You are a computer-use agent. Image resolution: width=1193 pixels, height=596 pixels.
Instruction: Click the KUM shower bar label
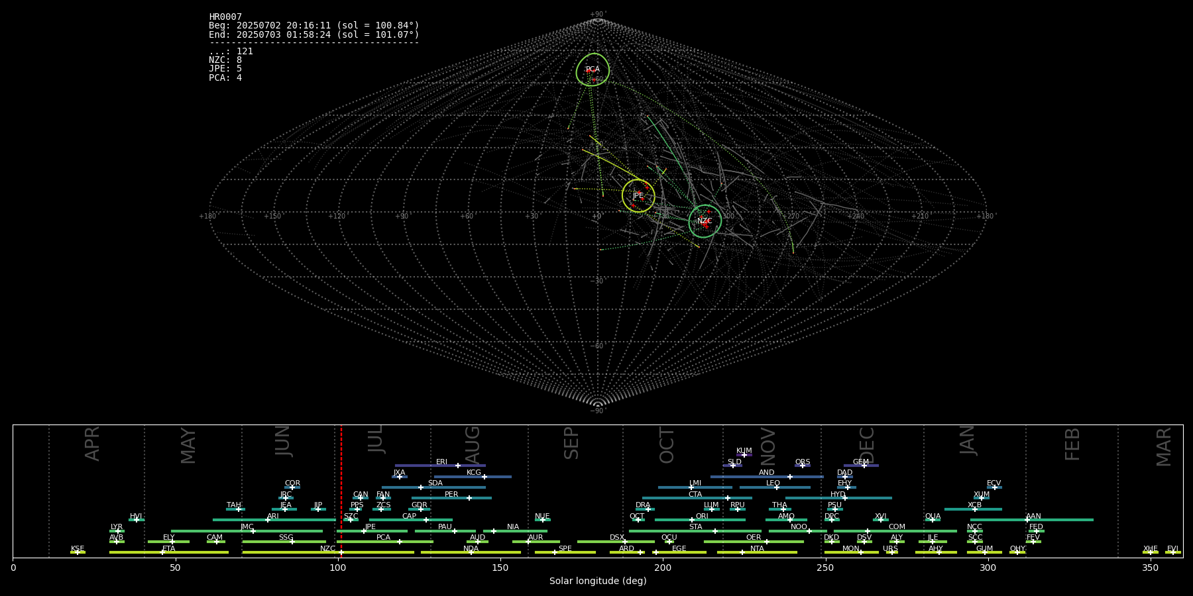tap(744, 451)
